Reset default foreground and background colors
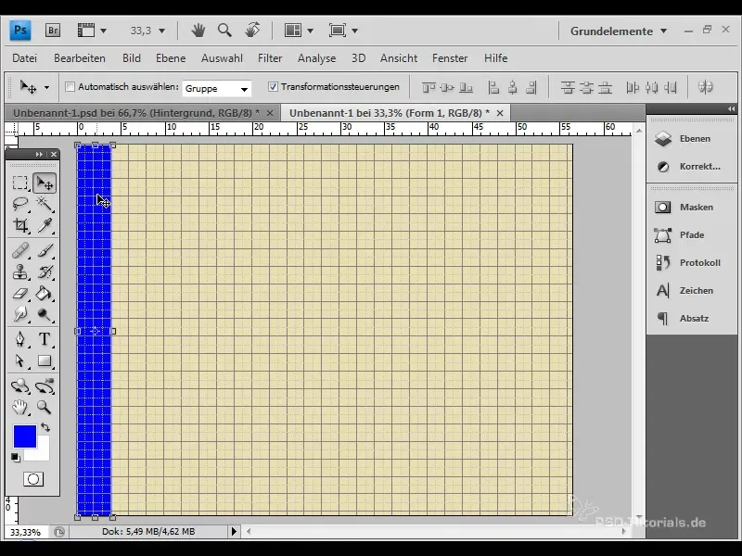 click(x=15, y=457)
